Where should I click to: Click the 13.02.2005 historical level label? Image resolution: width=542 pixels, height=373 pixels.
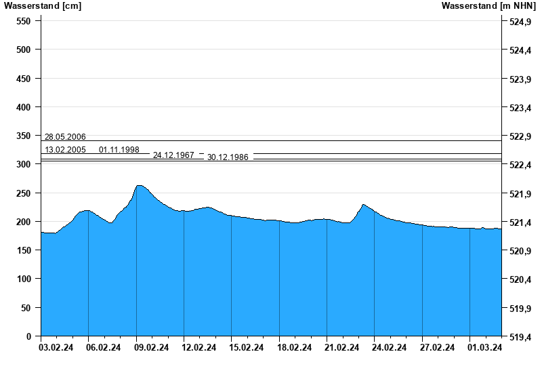(65, 150)
